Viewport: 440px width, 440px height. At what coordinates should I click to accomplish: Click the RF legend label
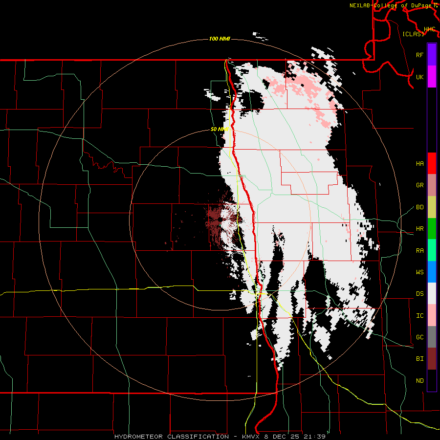tap(419, 55)
